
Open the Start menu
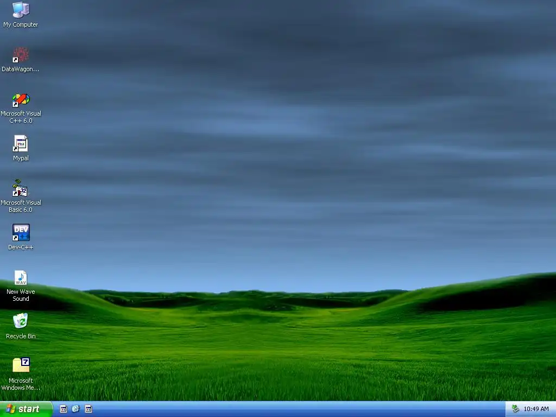coord(26,409)
